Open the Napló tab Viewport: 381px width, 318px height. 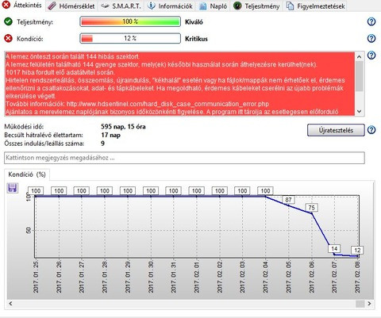coord(214,6)
